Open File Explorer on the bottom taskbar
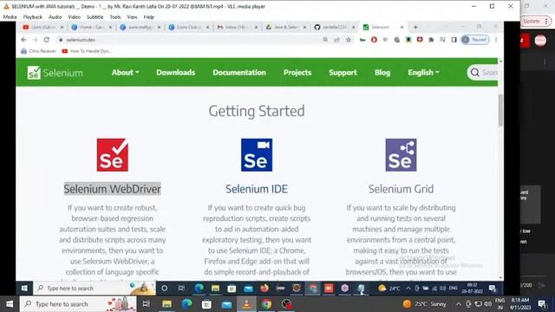Viewport: 555px width, 312px height. 166,304
